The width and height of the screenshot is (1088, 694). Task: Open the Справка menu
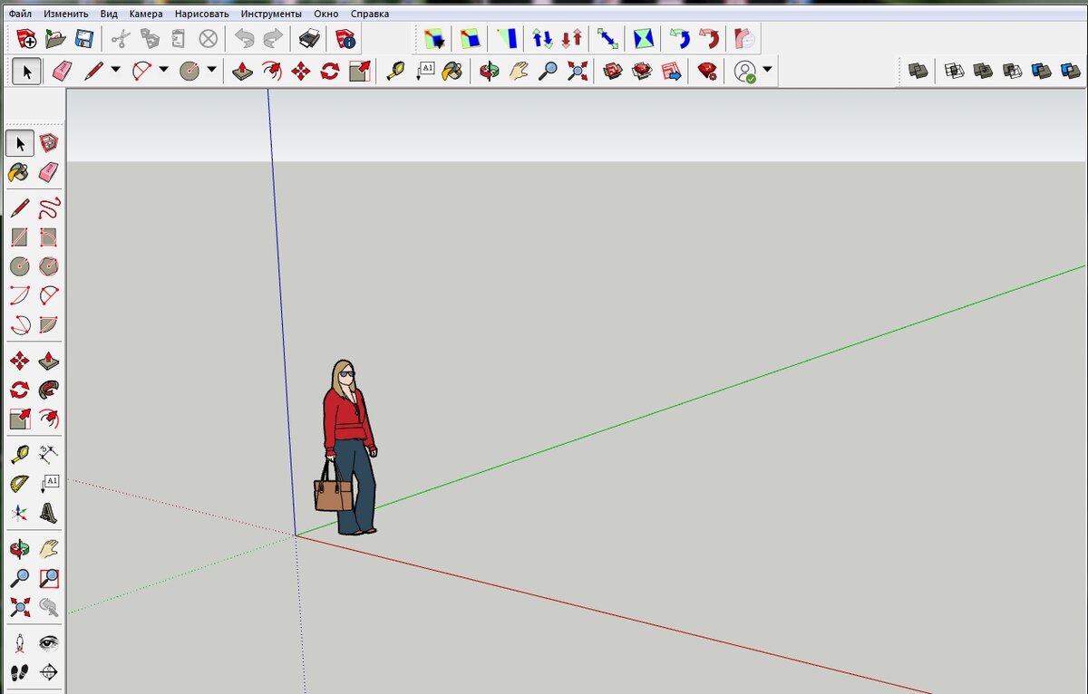(369, 14)
